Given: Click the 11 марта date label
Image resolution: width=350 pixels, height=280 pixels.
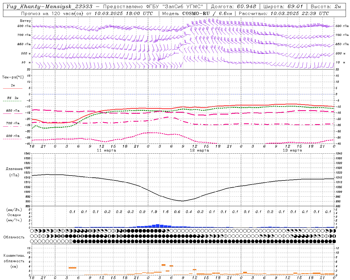Looking at the screenshot, I should [106, 150].
